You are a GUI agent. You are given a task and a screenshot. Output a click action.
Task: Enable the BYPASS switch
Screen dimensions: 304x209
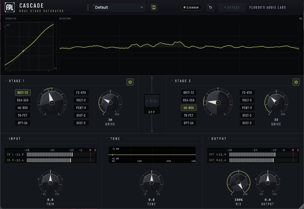(232, 7)
